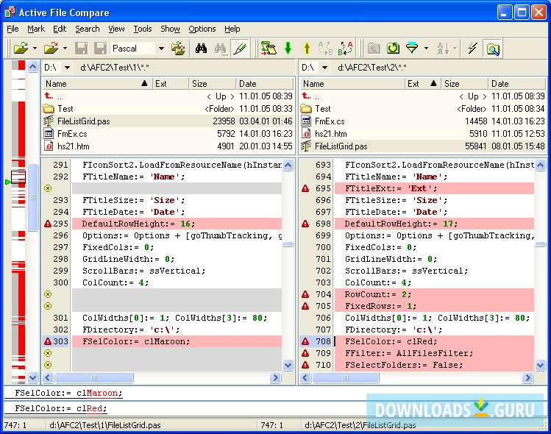Open the Search menu

pos(88,29)
